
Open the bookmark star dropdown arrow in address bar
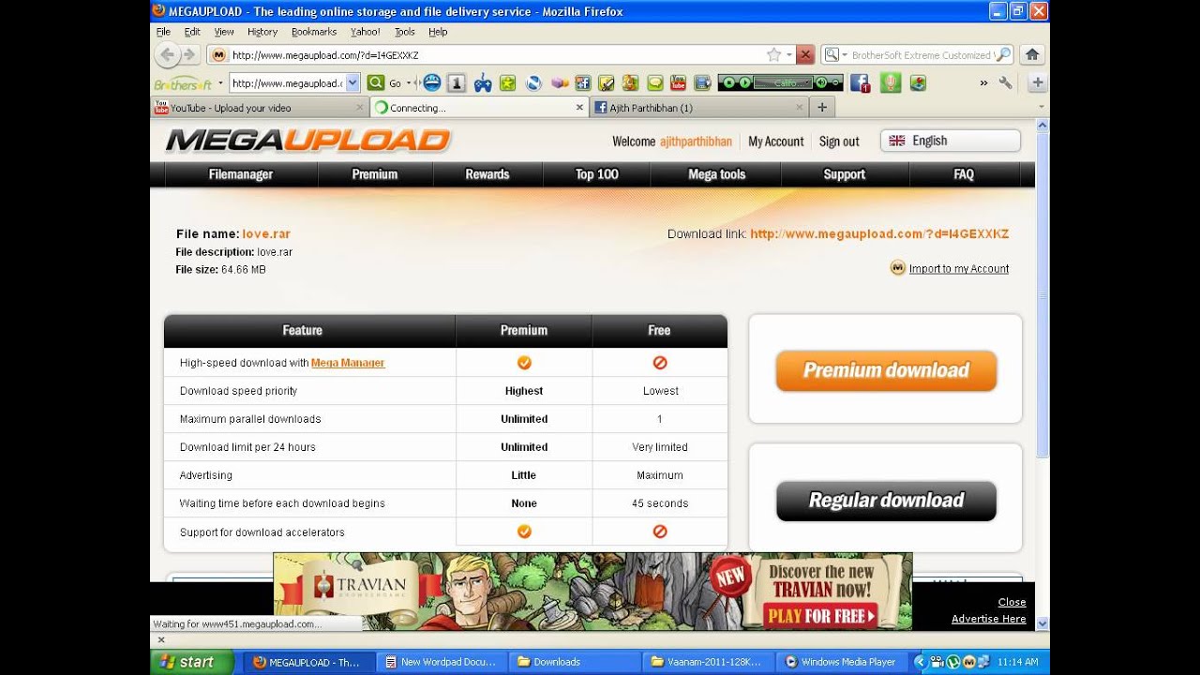coord(789,55)
